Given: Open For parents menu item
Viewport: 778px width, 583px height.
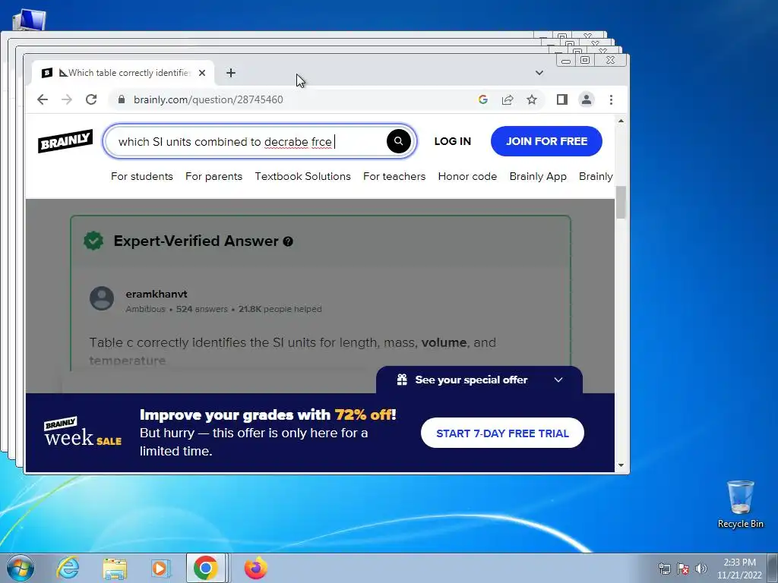Looking at the screenshot, I should tap(213, 176).
